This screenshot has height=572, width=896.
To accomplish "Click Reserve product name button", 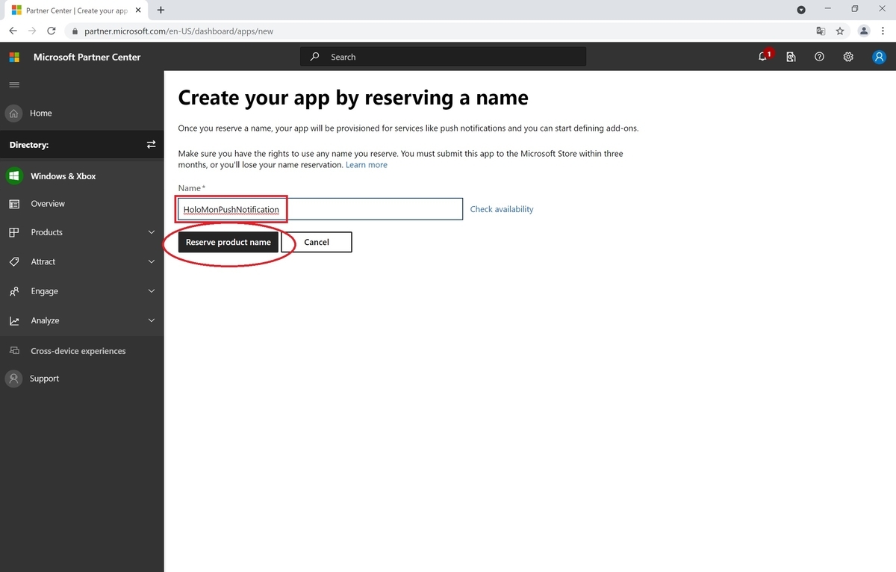I will (228, 242).
